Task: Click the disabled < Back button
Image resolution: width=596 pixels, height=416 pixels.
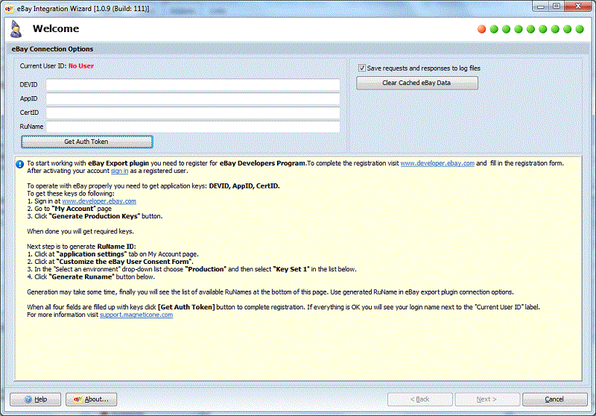Action: [x=419, y=400]
